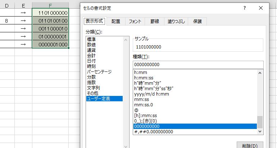
Task: Open the 塗りつぶし tab
Action: coord(176,21)
